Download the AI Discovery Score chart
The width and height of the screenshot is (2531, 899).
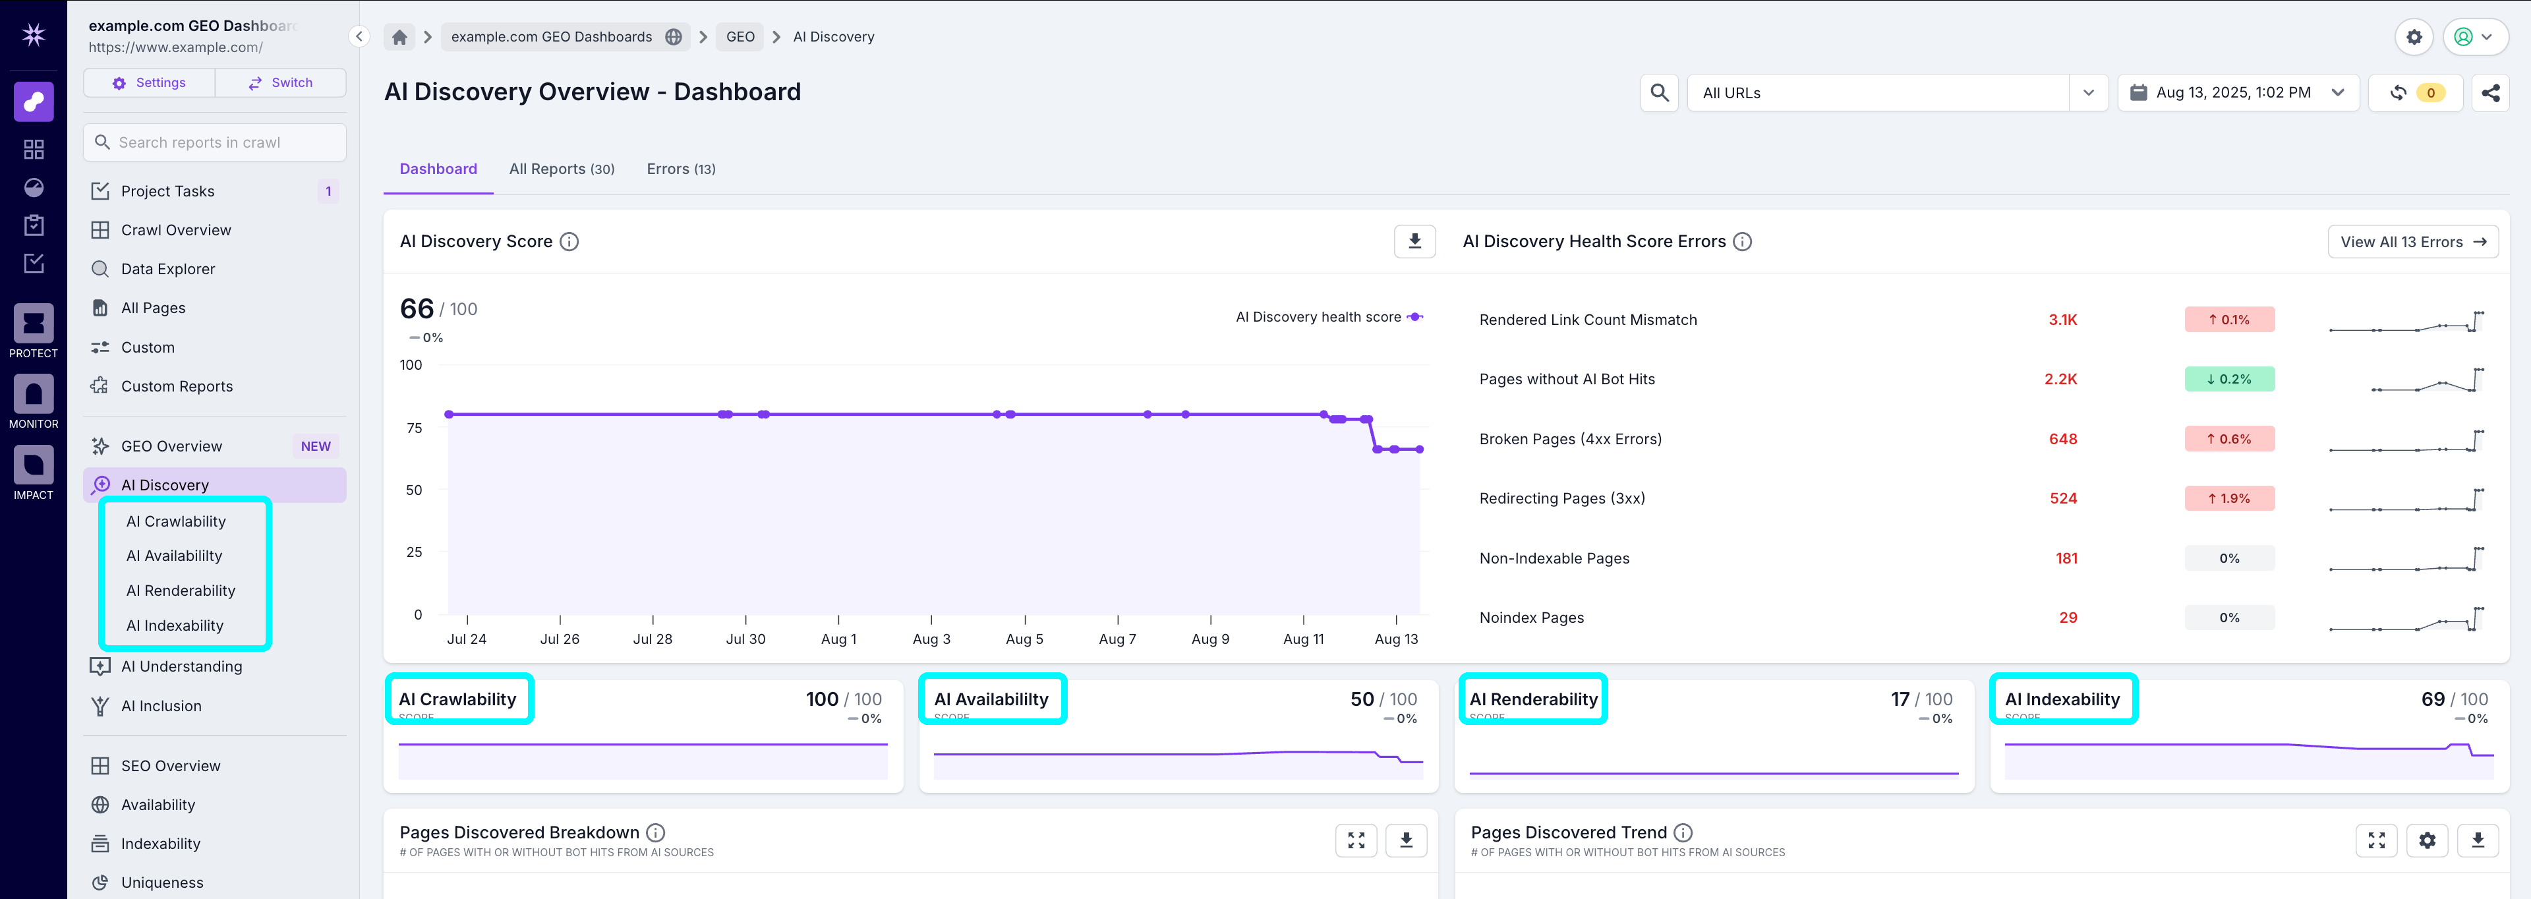(1414, 241)
